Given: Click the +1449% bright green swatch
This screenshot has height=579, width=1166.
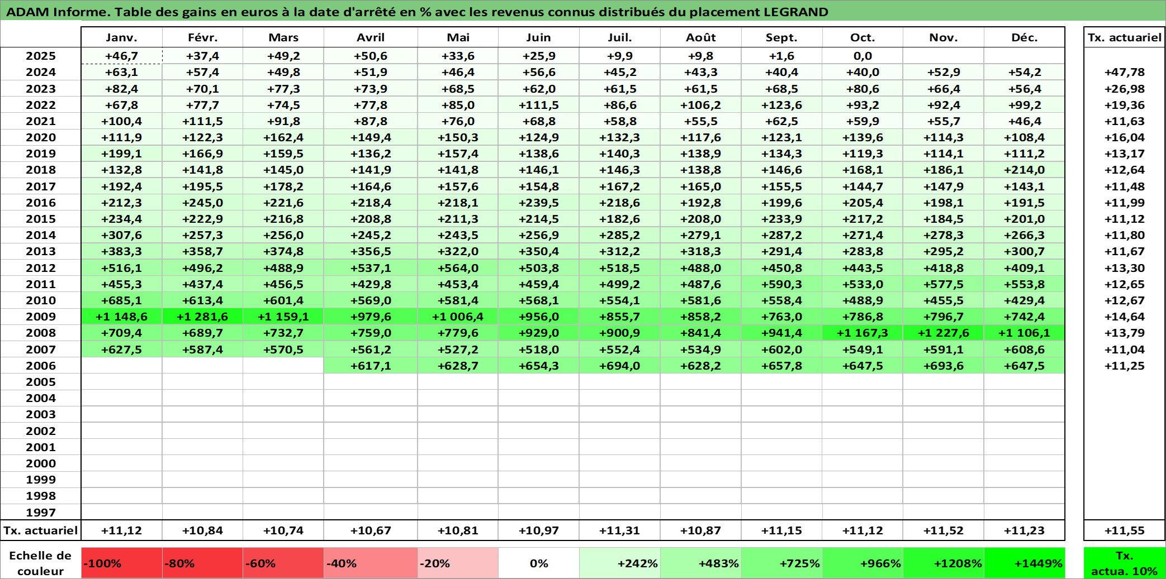Looking at the screenshot, I should click(x=1025, y=563).
